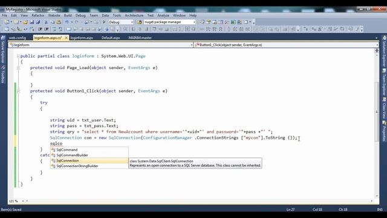
Task: Open the File menu
Action: [4, 15]
